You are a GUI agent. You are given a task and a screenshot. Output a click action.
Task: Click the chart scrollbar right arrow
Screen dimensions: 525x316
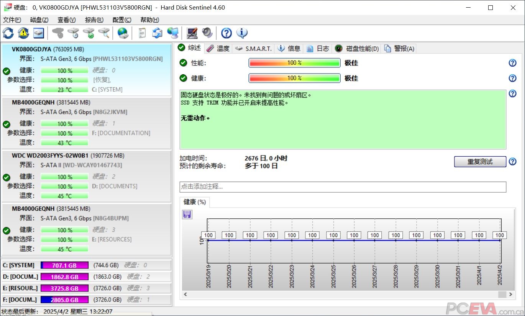510,294
